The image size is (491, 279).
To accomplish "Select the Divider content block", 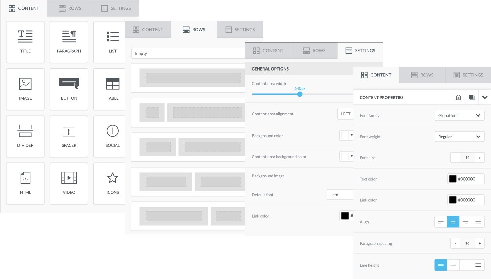I will pyautogui.click(x=25, y=136).
